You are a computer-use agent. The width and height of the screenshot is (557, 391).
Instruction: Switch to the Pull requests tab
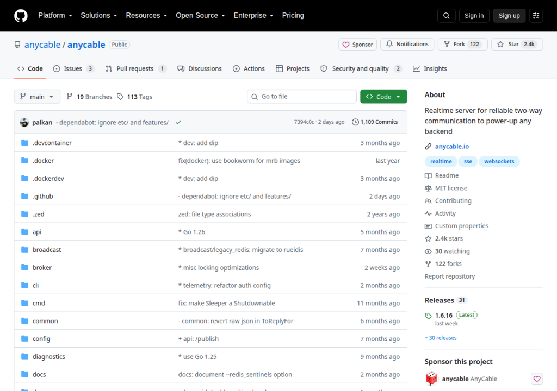pos(135,68)
